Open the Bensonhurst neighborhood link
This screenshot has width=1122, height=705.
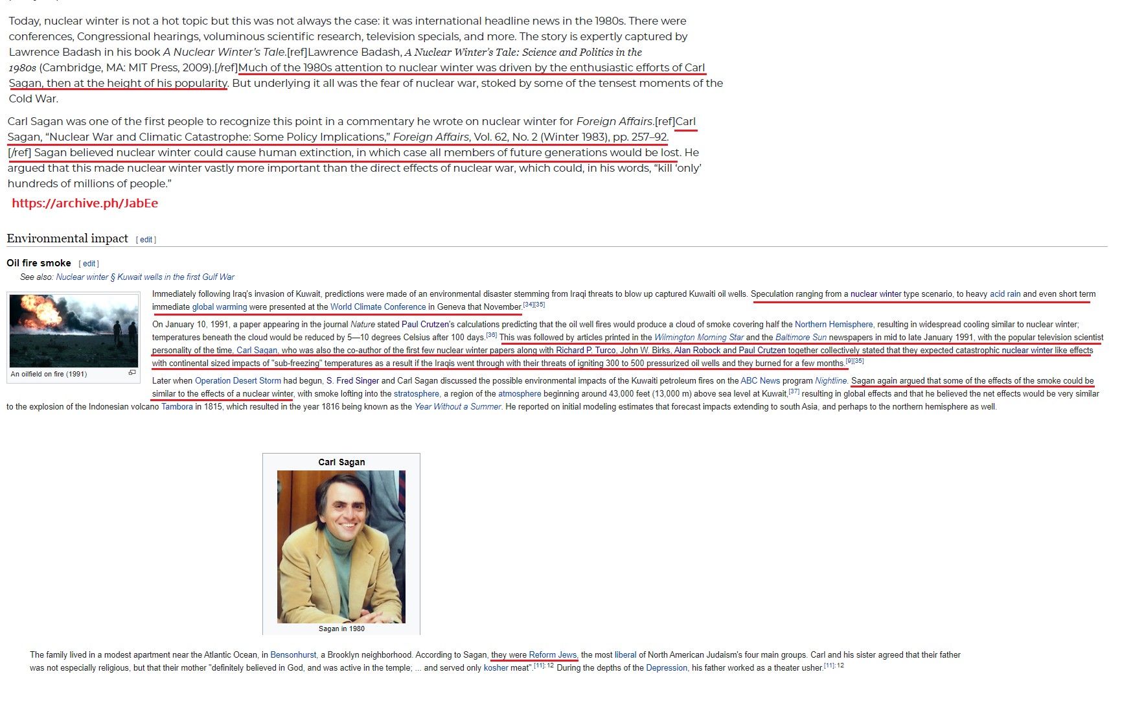(x=293, y=655)
